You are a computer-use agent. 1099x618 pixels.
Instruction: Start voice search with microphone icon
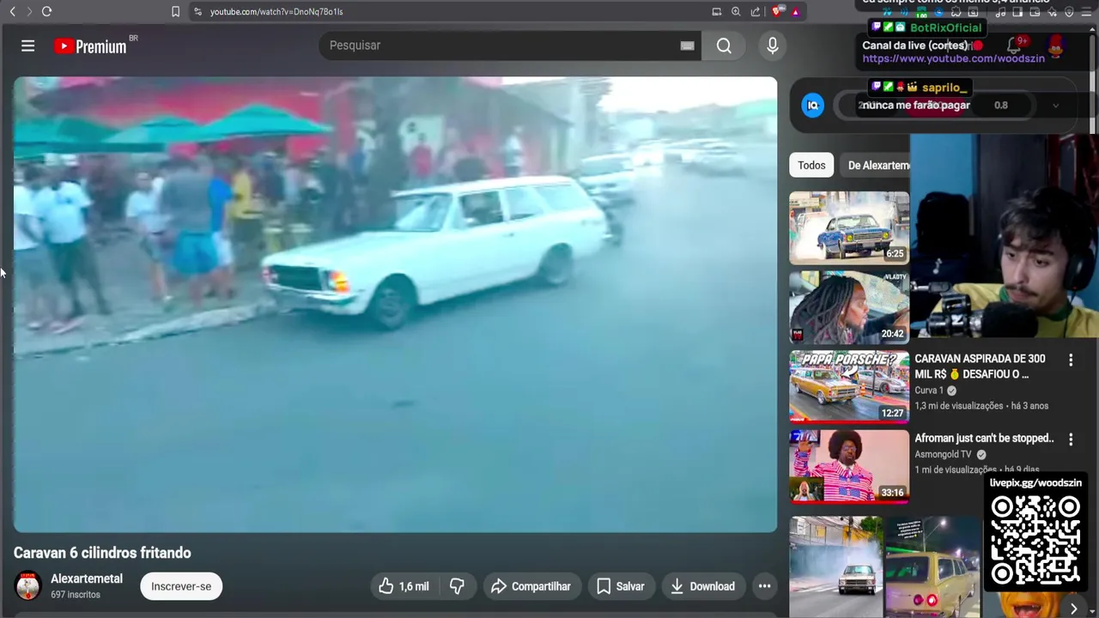point(772,45)
